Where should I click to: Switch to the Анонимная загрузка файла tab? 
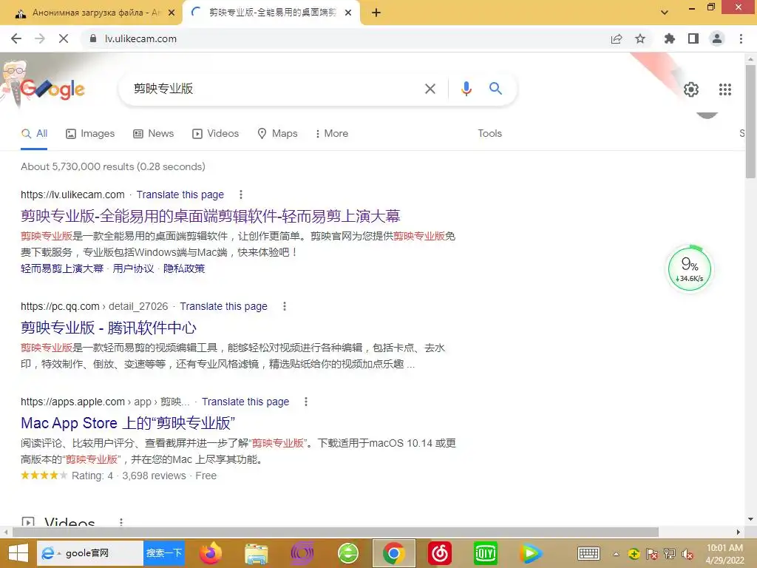(x=91, y=13)
